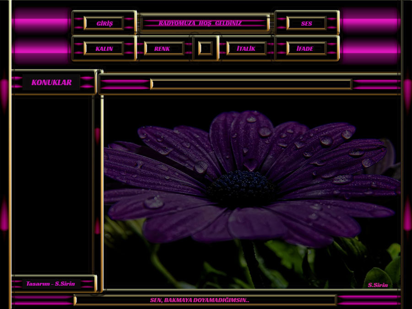The image size is (412, 309).
Task: Click the pink glow panel right of SES
Action: tap(370, 21)
